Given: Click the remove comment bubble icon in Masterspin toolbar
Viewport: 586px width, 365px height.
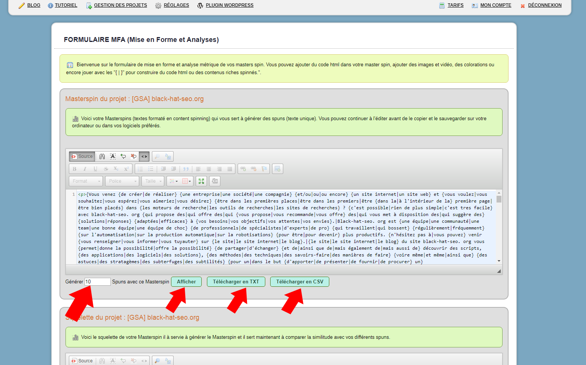Looking at the screenshot, I should (x=134, y=156).
